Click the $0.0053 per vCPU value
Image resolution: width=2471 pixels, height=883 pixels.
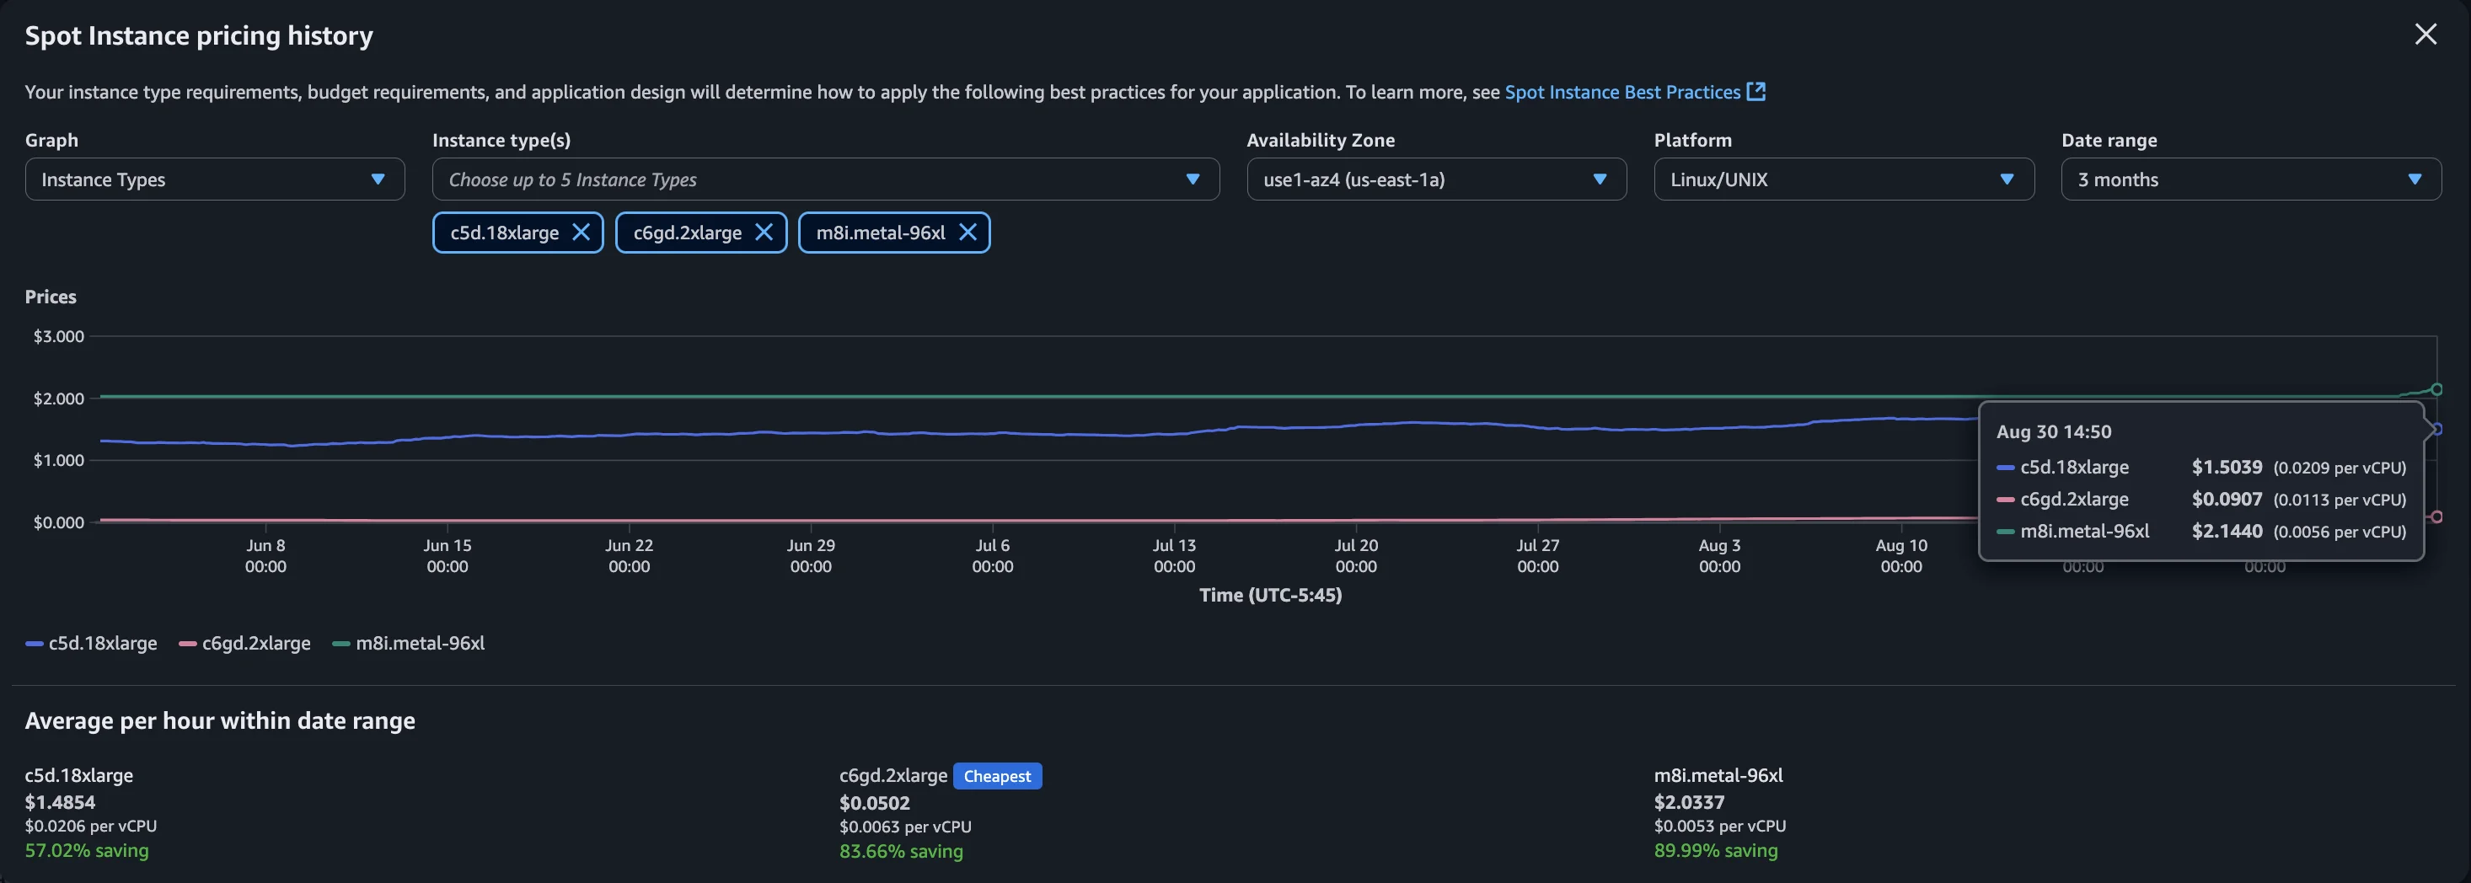click(1720, 826)
